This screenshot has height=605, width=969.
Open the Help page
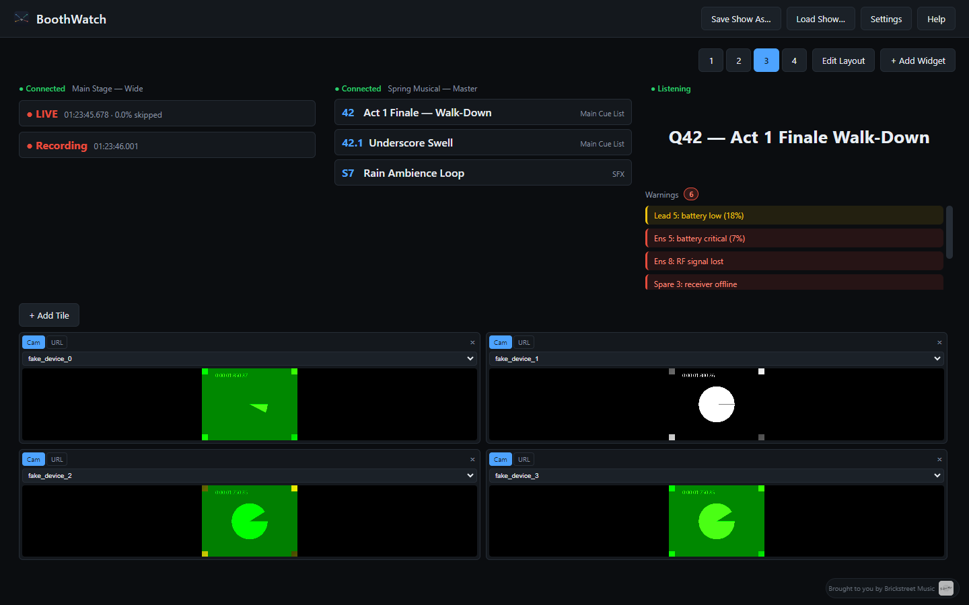[936, 19]
